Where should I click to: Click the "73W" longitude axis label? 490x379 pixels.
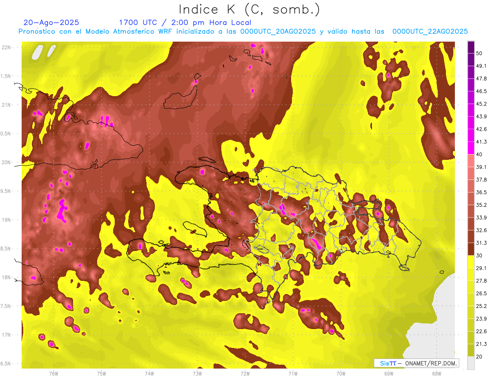tap(197, 373)
